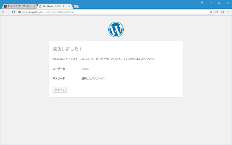232x145 pixels.
Task: Click the username value yorozu
Action: 86,69
